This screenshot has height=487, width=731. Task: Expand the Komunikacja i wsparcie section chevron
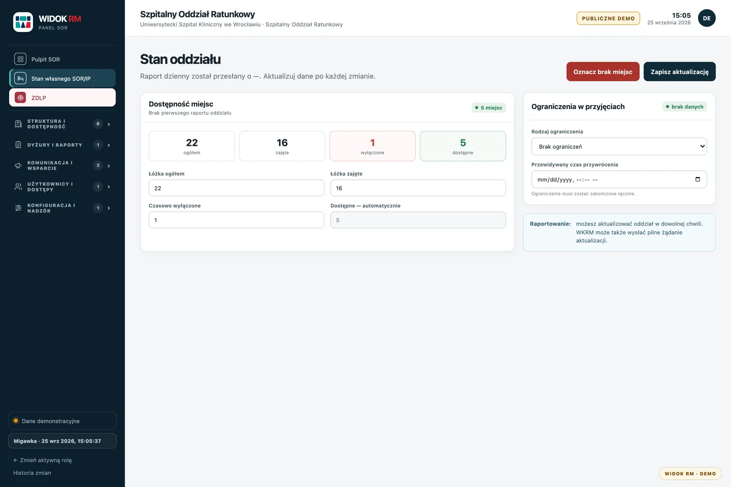pyautogui.click(x=109, y=166)
